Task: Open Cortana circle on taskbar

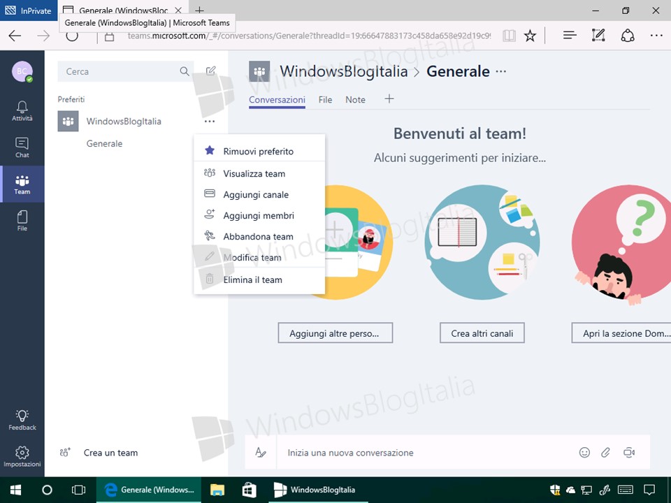Action: (x=47, y=490)
